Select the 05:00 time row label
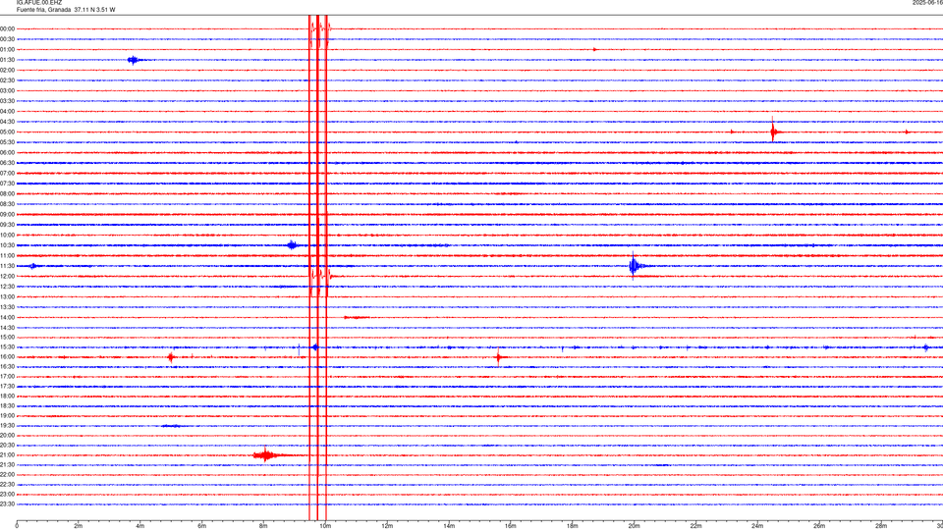 coord(7,132)
